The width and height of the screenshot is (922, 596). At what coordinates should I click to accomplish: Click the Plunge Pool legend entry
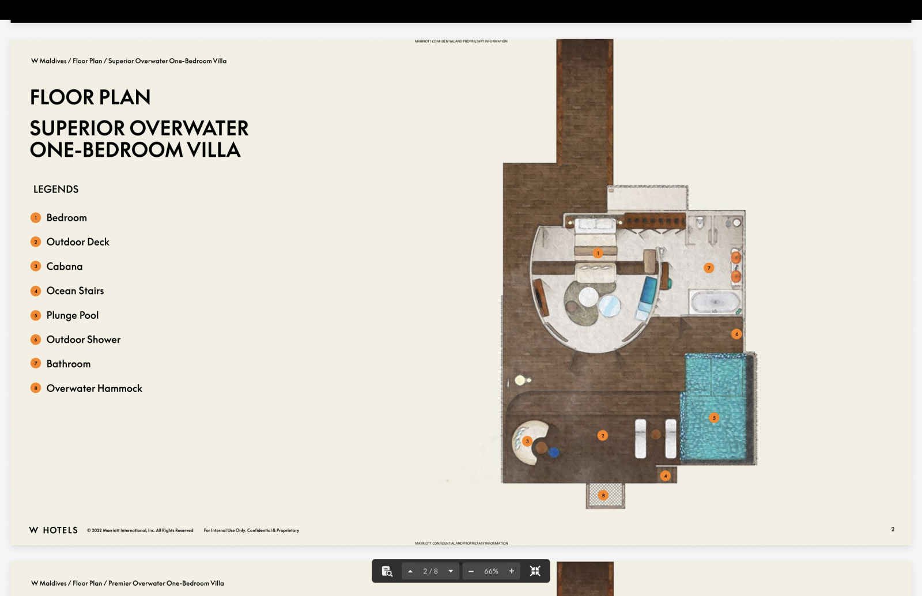point(73,315)
